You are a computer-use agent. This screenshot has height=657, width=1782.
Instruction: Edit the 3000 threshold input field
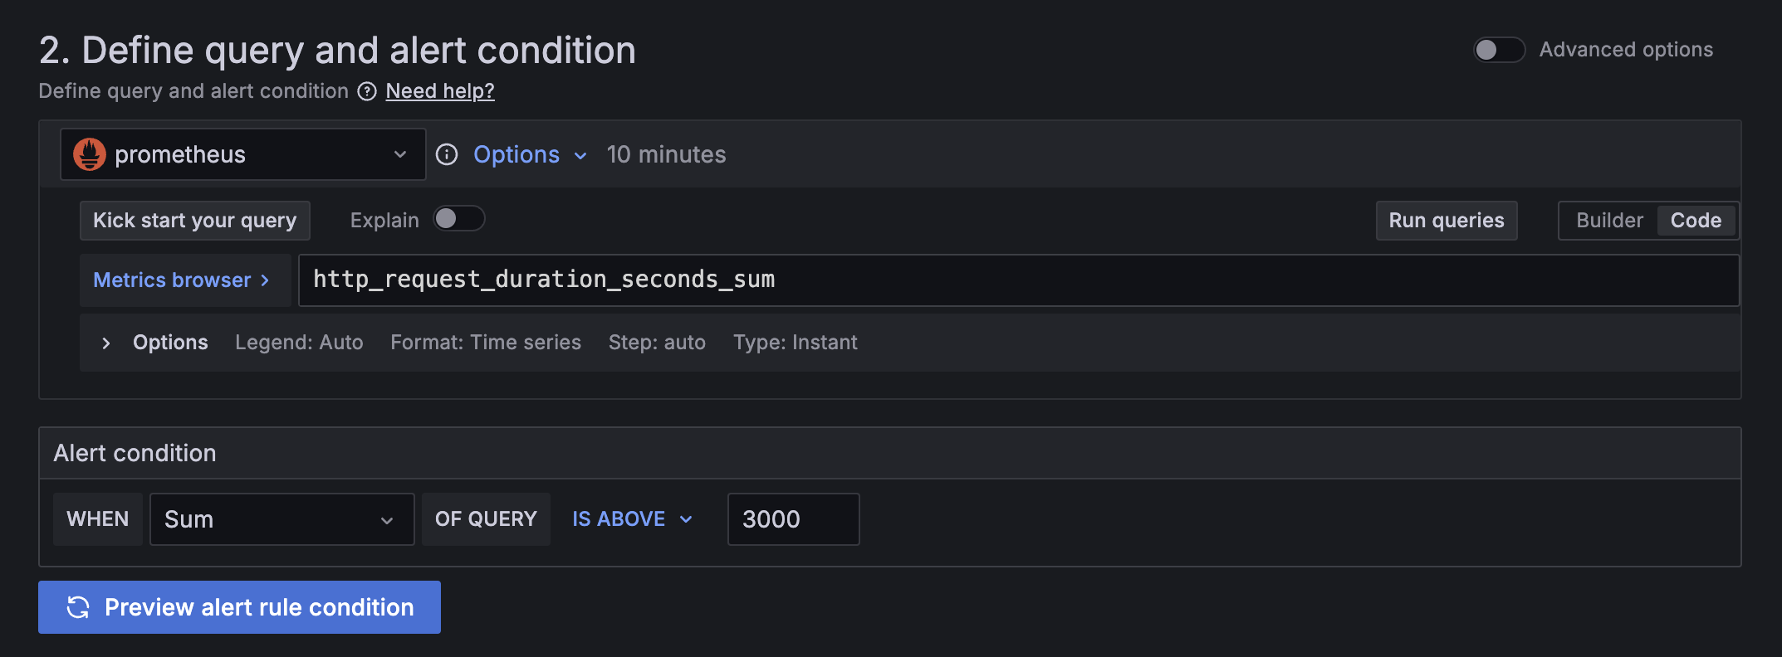pos(792,518)
